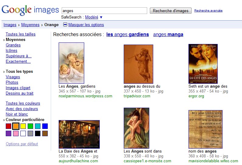This screenshot has height=165, width=242.
Task: Click the selected Moyennes size label
Action: click(x=16, y=39)
